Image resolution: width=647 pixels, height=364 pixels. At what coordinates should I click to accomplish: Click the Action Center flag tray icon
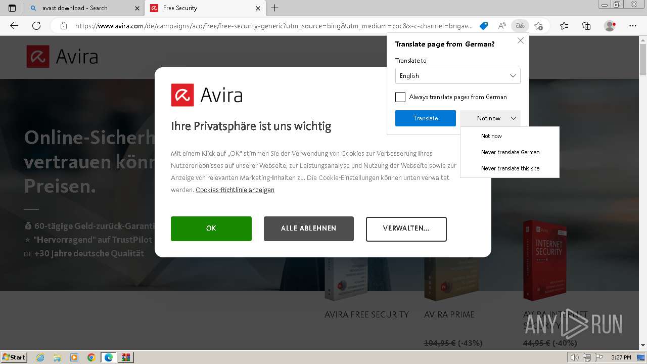[599, 357]
